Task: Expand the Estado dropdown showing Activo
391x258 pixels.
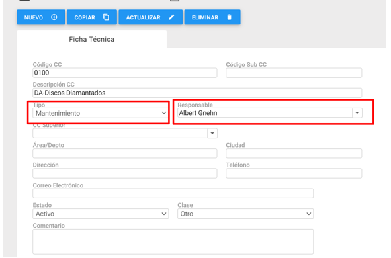Action: click(x=101, y=214)
